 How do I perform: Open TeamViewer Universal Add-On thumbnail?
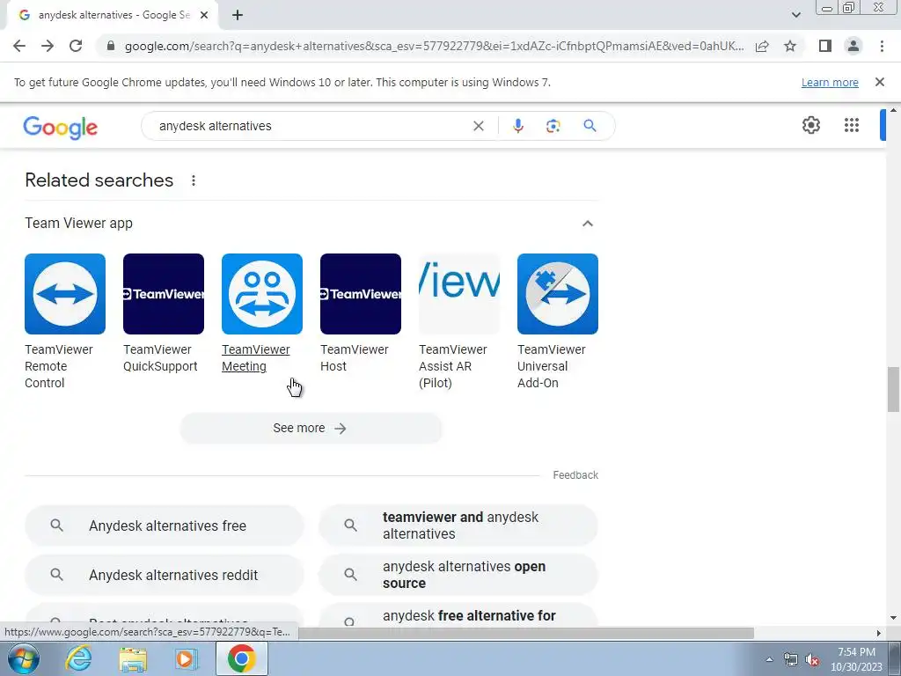coord(557,294)
